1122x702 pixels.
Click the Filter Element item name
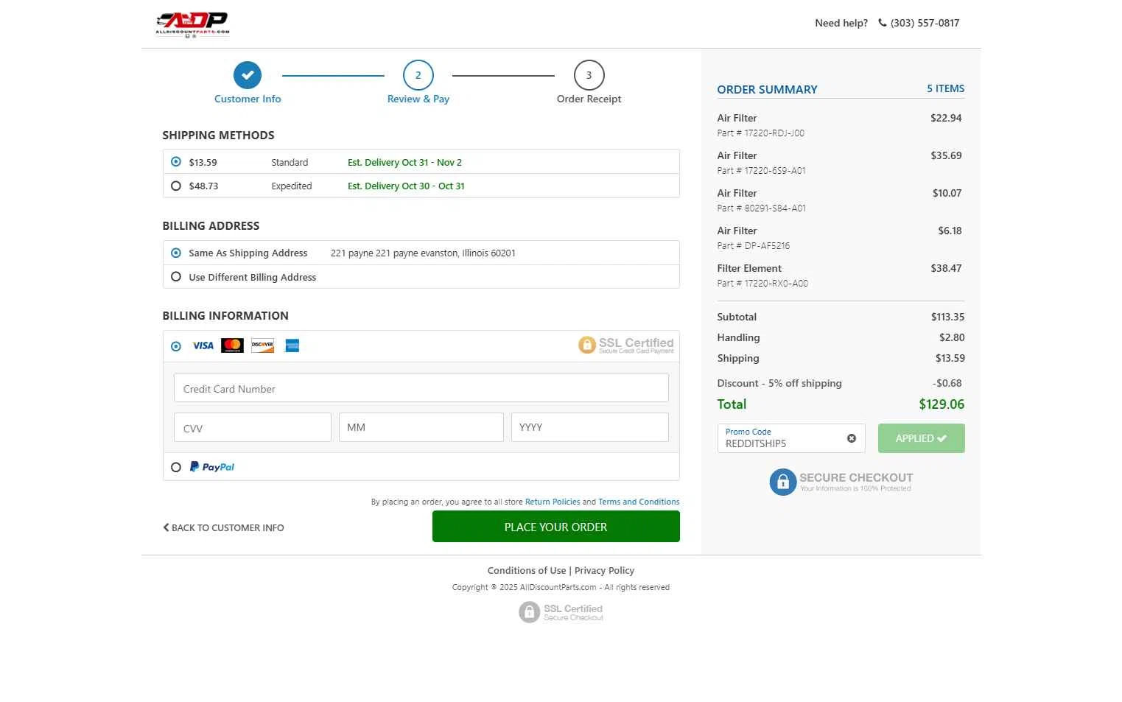tap(749, 268)
